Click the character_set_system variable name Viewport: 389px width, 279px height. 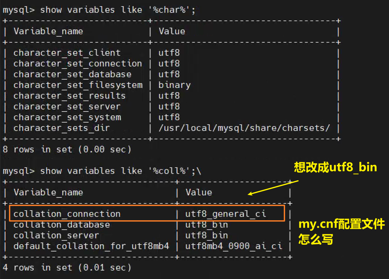coord(67,117)
